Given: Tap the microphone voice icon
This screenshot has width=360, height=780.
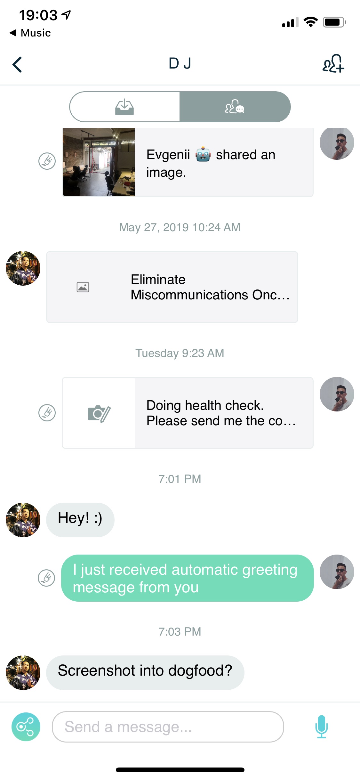Looking at the screenshot, I should [x=321, y=727].
